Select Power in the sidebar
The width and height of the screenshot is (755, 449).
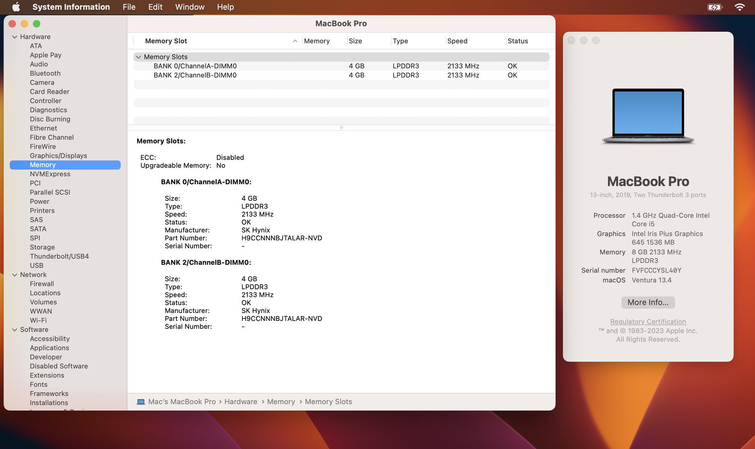pyautogui.click(x=39, y=201)
